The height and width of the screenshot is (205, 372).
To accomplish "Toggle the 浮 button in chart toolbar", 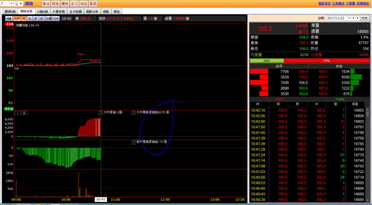I will [x=36, y=19].
